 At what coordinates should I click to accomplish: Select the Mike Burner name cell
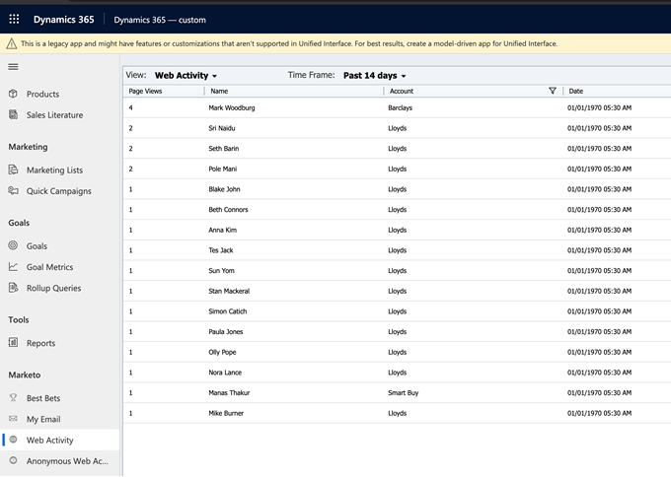pos(226,413)
